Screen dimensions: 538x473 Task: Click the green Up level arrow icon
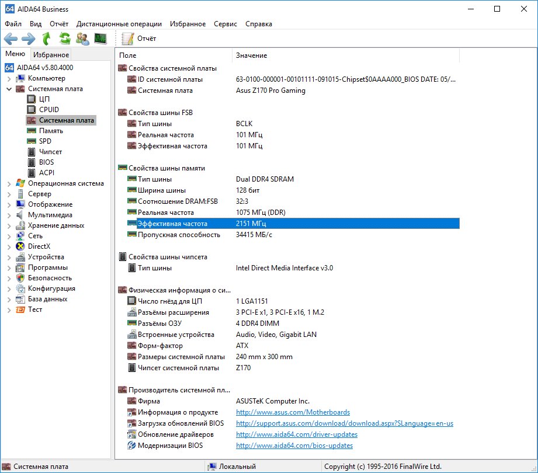pyautogui.click(x=46, y=39)
